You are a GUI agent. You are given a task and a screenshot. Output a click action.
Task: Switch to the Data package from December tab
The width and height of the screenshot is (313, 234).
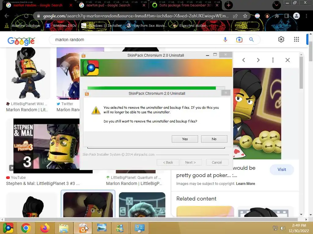[x=185, y=5]
